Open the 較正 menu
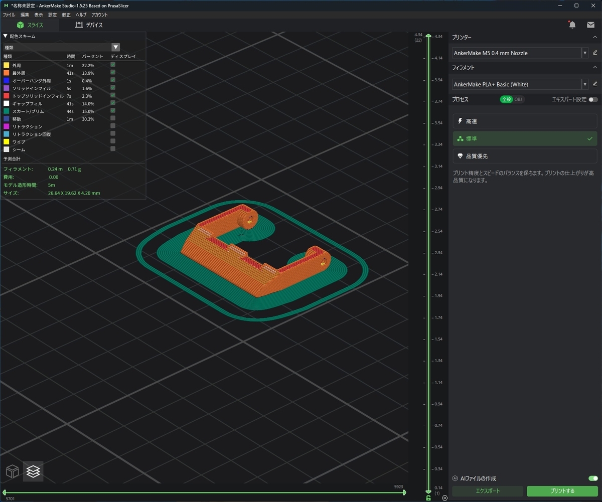Image resolution: width=602 pixels, height=502 pixels. point(66,15)
